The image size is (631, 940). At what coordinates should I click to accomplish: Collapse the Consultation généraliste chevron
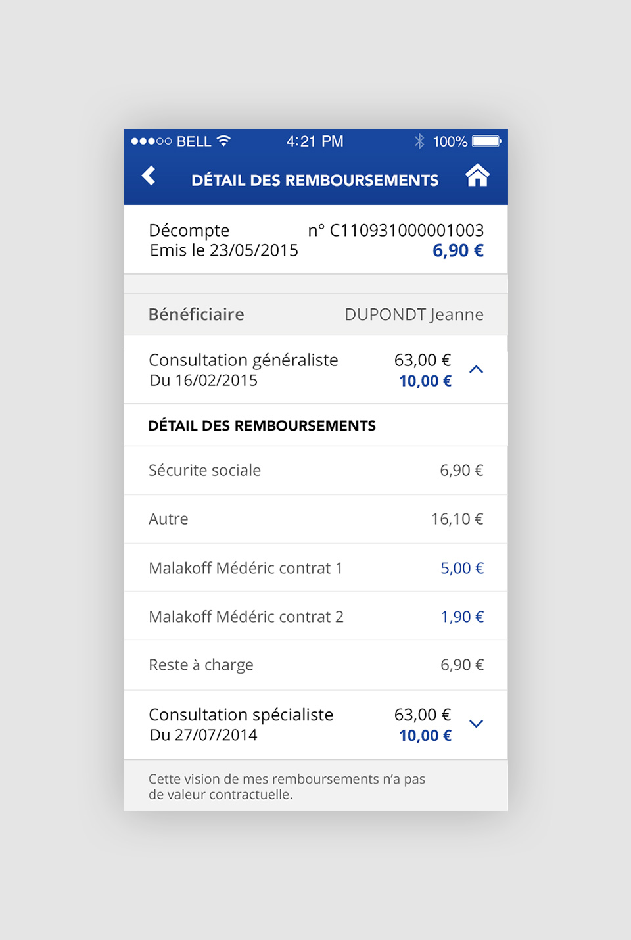click(477, 369)
